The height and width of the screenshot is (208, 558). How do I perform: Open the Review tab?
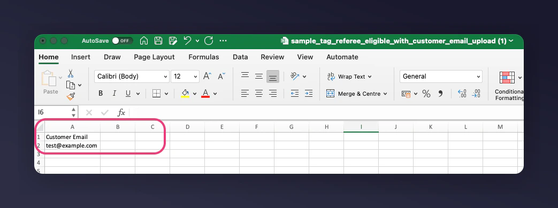[272, 57]
